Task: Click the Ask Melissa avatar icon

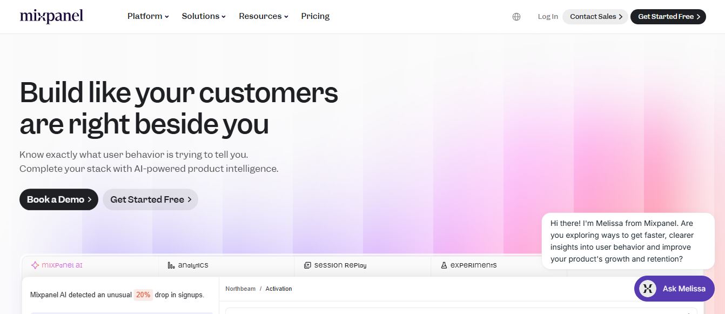Action: (647, 289)
